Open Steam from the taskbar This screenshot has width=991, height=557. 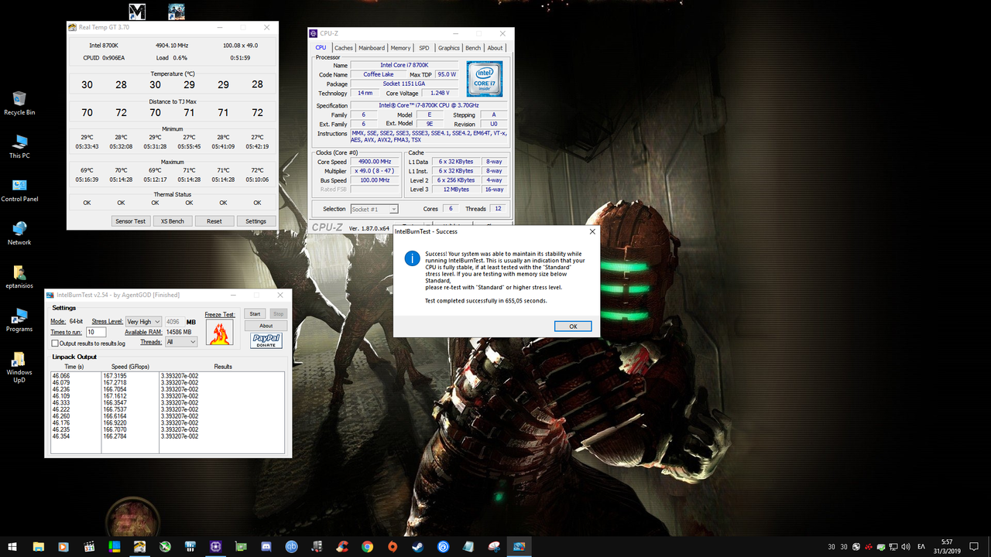418,547
